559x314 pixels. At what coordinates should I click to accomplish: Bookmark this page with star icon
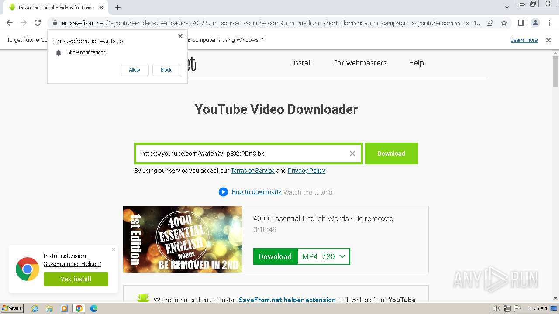tap(504, 23)
